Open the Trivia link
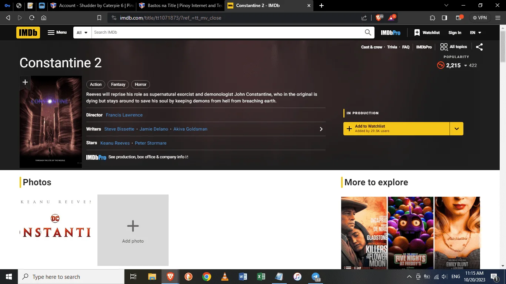Screen dimensions: 506x284 click(x=392, y=47)
